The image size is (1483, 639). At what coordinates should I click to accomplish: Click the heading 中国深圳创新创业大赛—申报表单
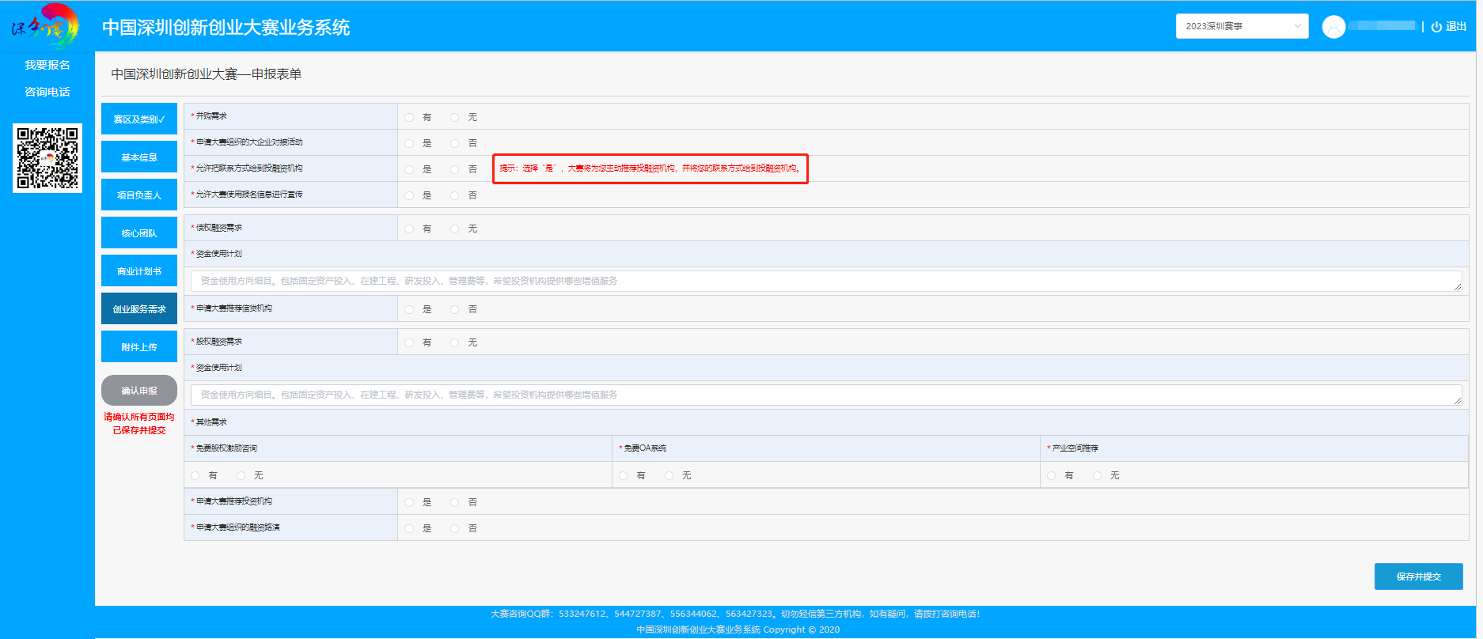click(207, 74)
